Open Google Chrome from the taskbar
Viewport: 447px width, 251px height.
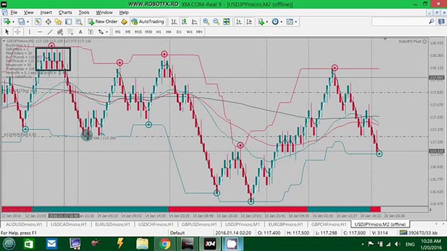(165, 244)
